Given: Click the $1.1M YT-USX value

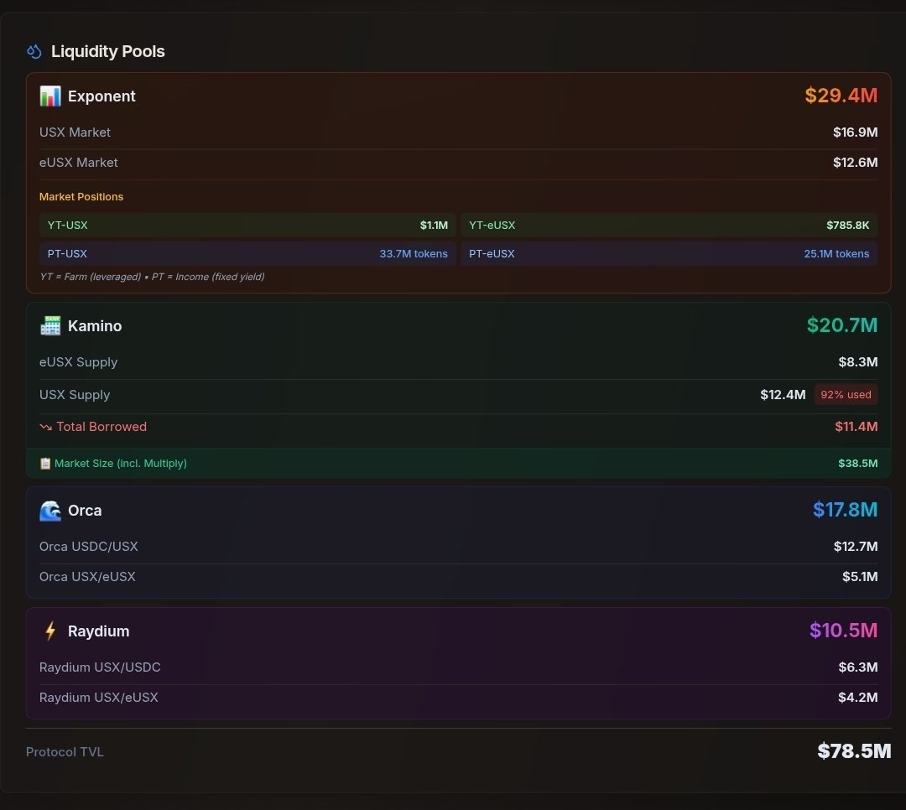Looking at the screenshot, I should click(x=434, y=226).
